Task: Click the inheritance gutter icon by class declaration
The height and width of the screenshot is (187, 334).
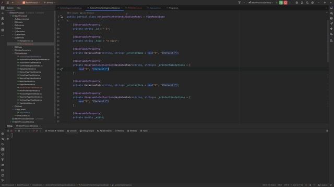Action: tap(62, 17)
